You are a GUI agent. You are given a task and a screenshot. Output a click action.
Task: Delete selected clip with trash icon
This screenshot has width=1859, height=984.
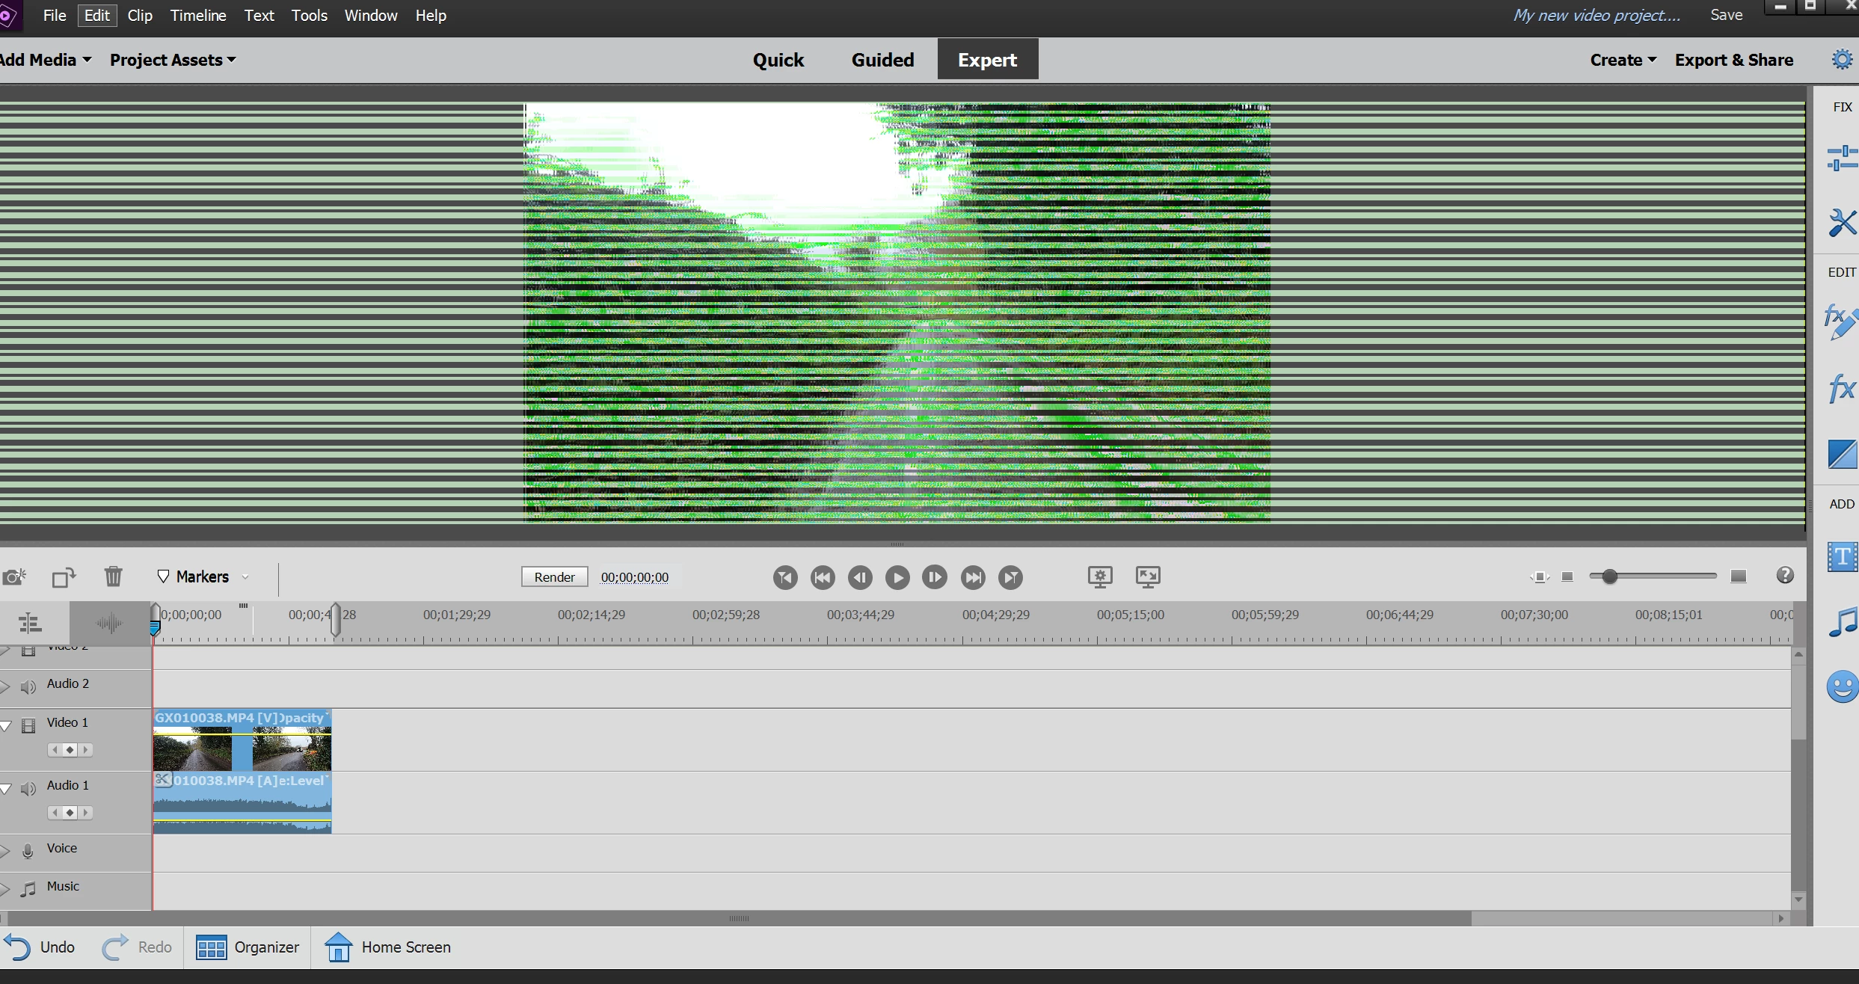pyautogui.click(x=113, y=576)
